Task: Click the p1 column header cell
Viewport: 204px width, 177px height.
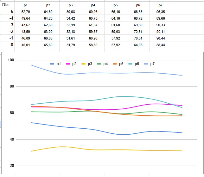Action: [x=26, y=5]
